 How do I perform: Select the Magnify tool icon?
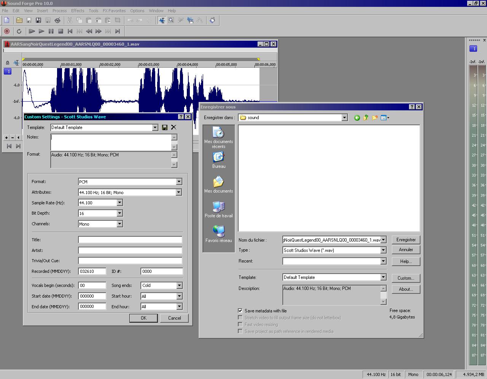[x=171, y=20]
